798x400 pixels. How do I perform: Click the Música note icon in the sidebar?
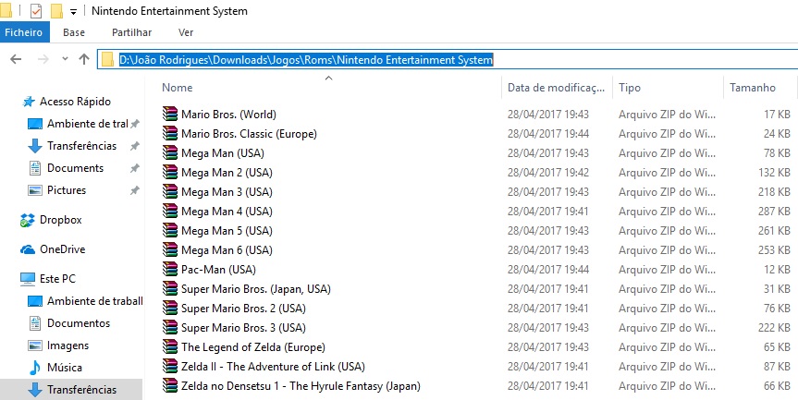(34, 367)
